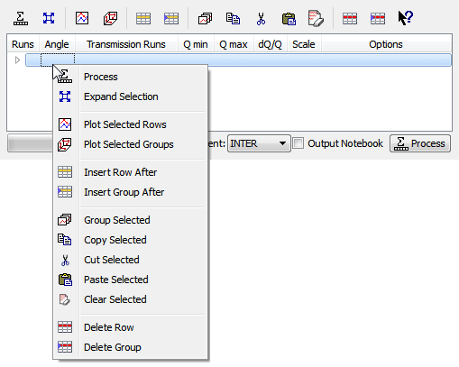Click Delete Group toolbar icon
Image resolution: width=459 pixels, height=367 pixels.
378,18
